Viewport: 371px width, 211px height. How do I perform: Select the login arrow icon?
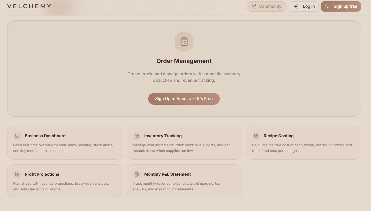click(x=296, y=6)
